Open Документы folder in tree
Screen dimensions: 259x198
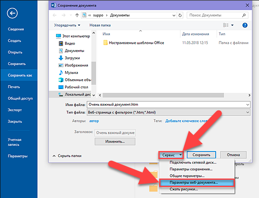click(71, 51)
